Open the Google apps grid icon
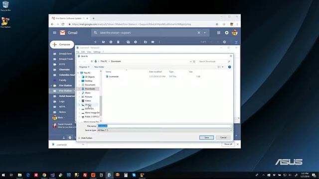Viewport: 319px width, 179px height. (219, 33)
